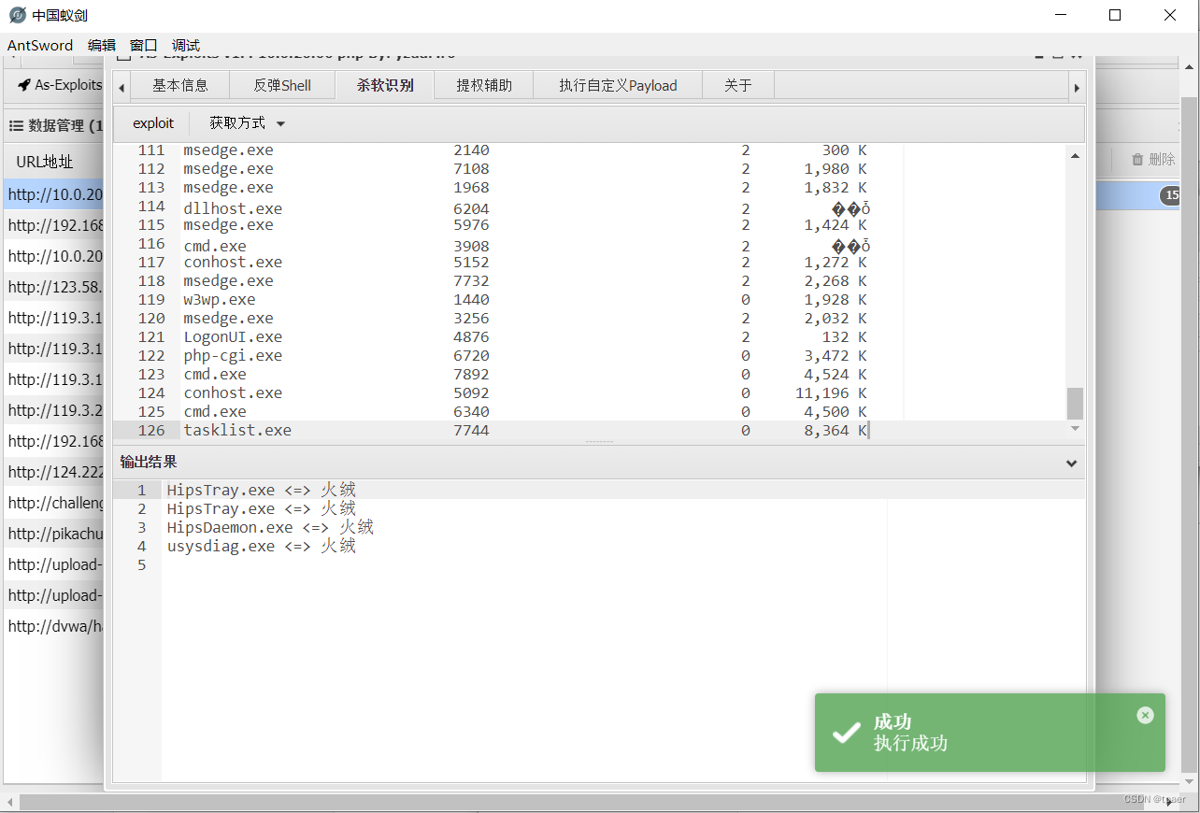This screenshot has height=813, width=1200.
Task: Open the 编辑 menu
Action: coord(102,45)
